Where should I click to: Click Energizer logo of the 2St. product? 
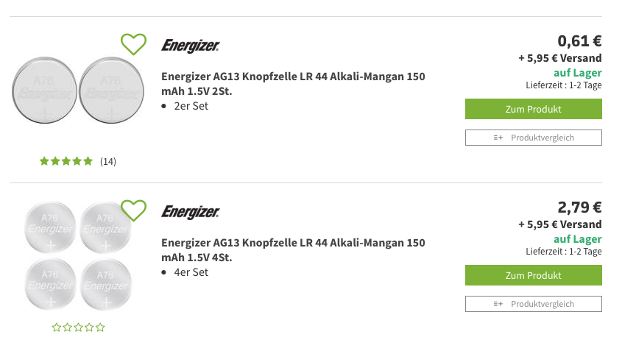point(191,46)
